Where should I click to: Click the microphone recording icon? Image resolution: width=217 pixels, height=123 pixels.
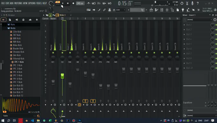pyautogui.click(x=192, y=3)
